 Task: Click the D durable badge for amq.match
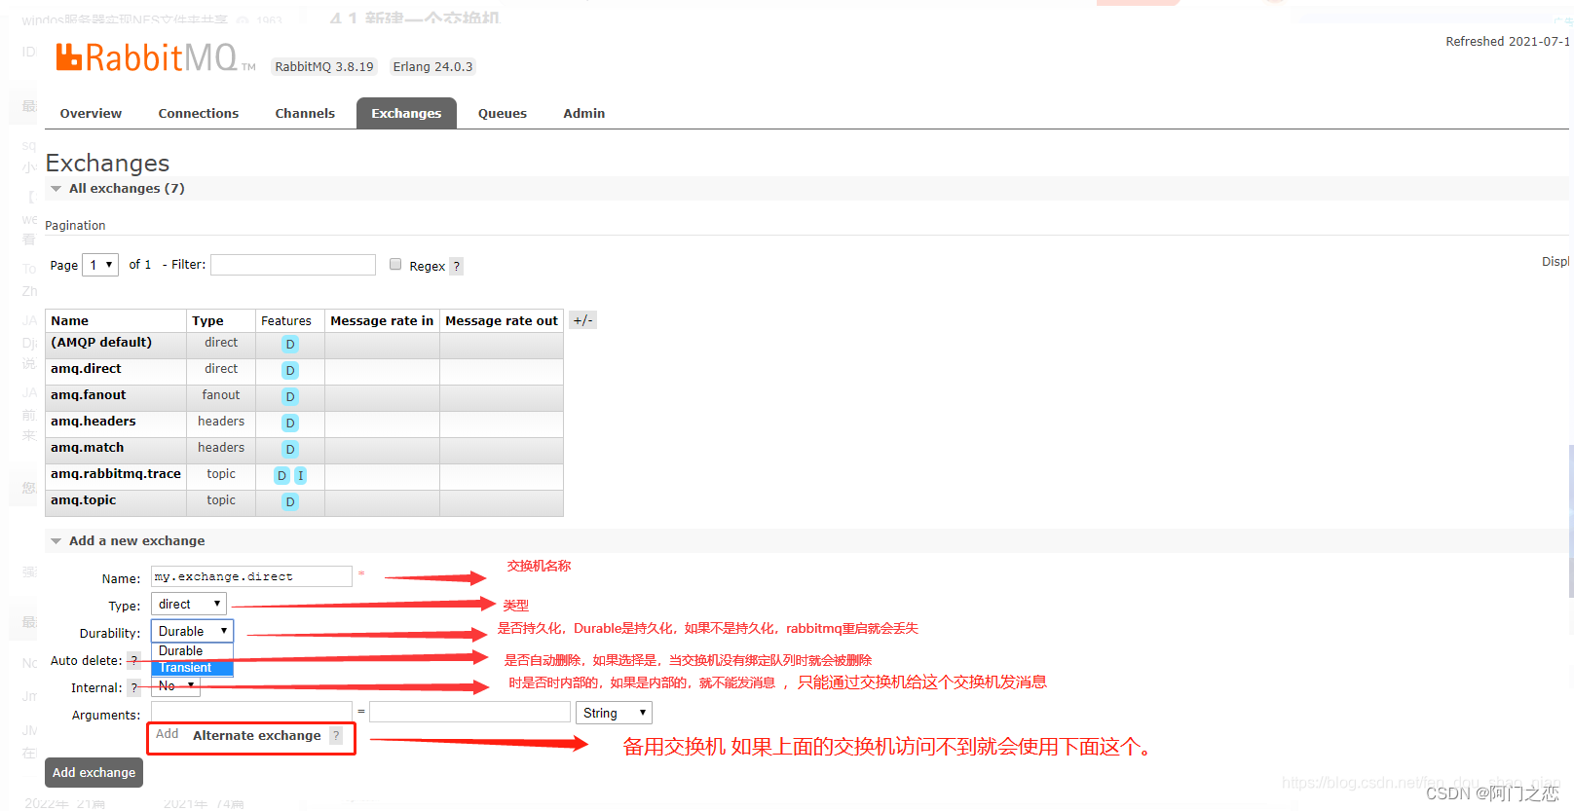290,450
